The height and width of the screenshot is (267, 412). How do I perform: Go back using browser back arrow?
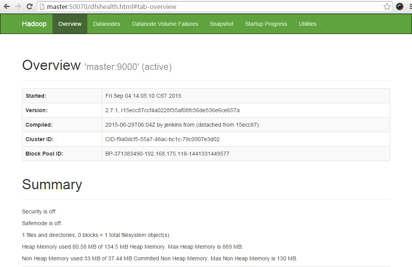pyautogui.click(x=7, y=7)
